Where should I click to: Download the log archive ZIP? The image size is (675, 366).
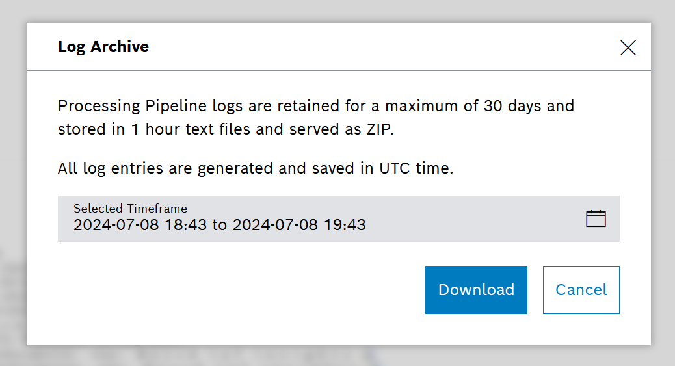tap(476, 290)
